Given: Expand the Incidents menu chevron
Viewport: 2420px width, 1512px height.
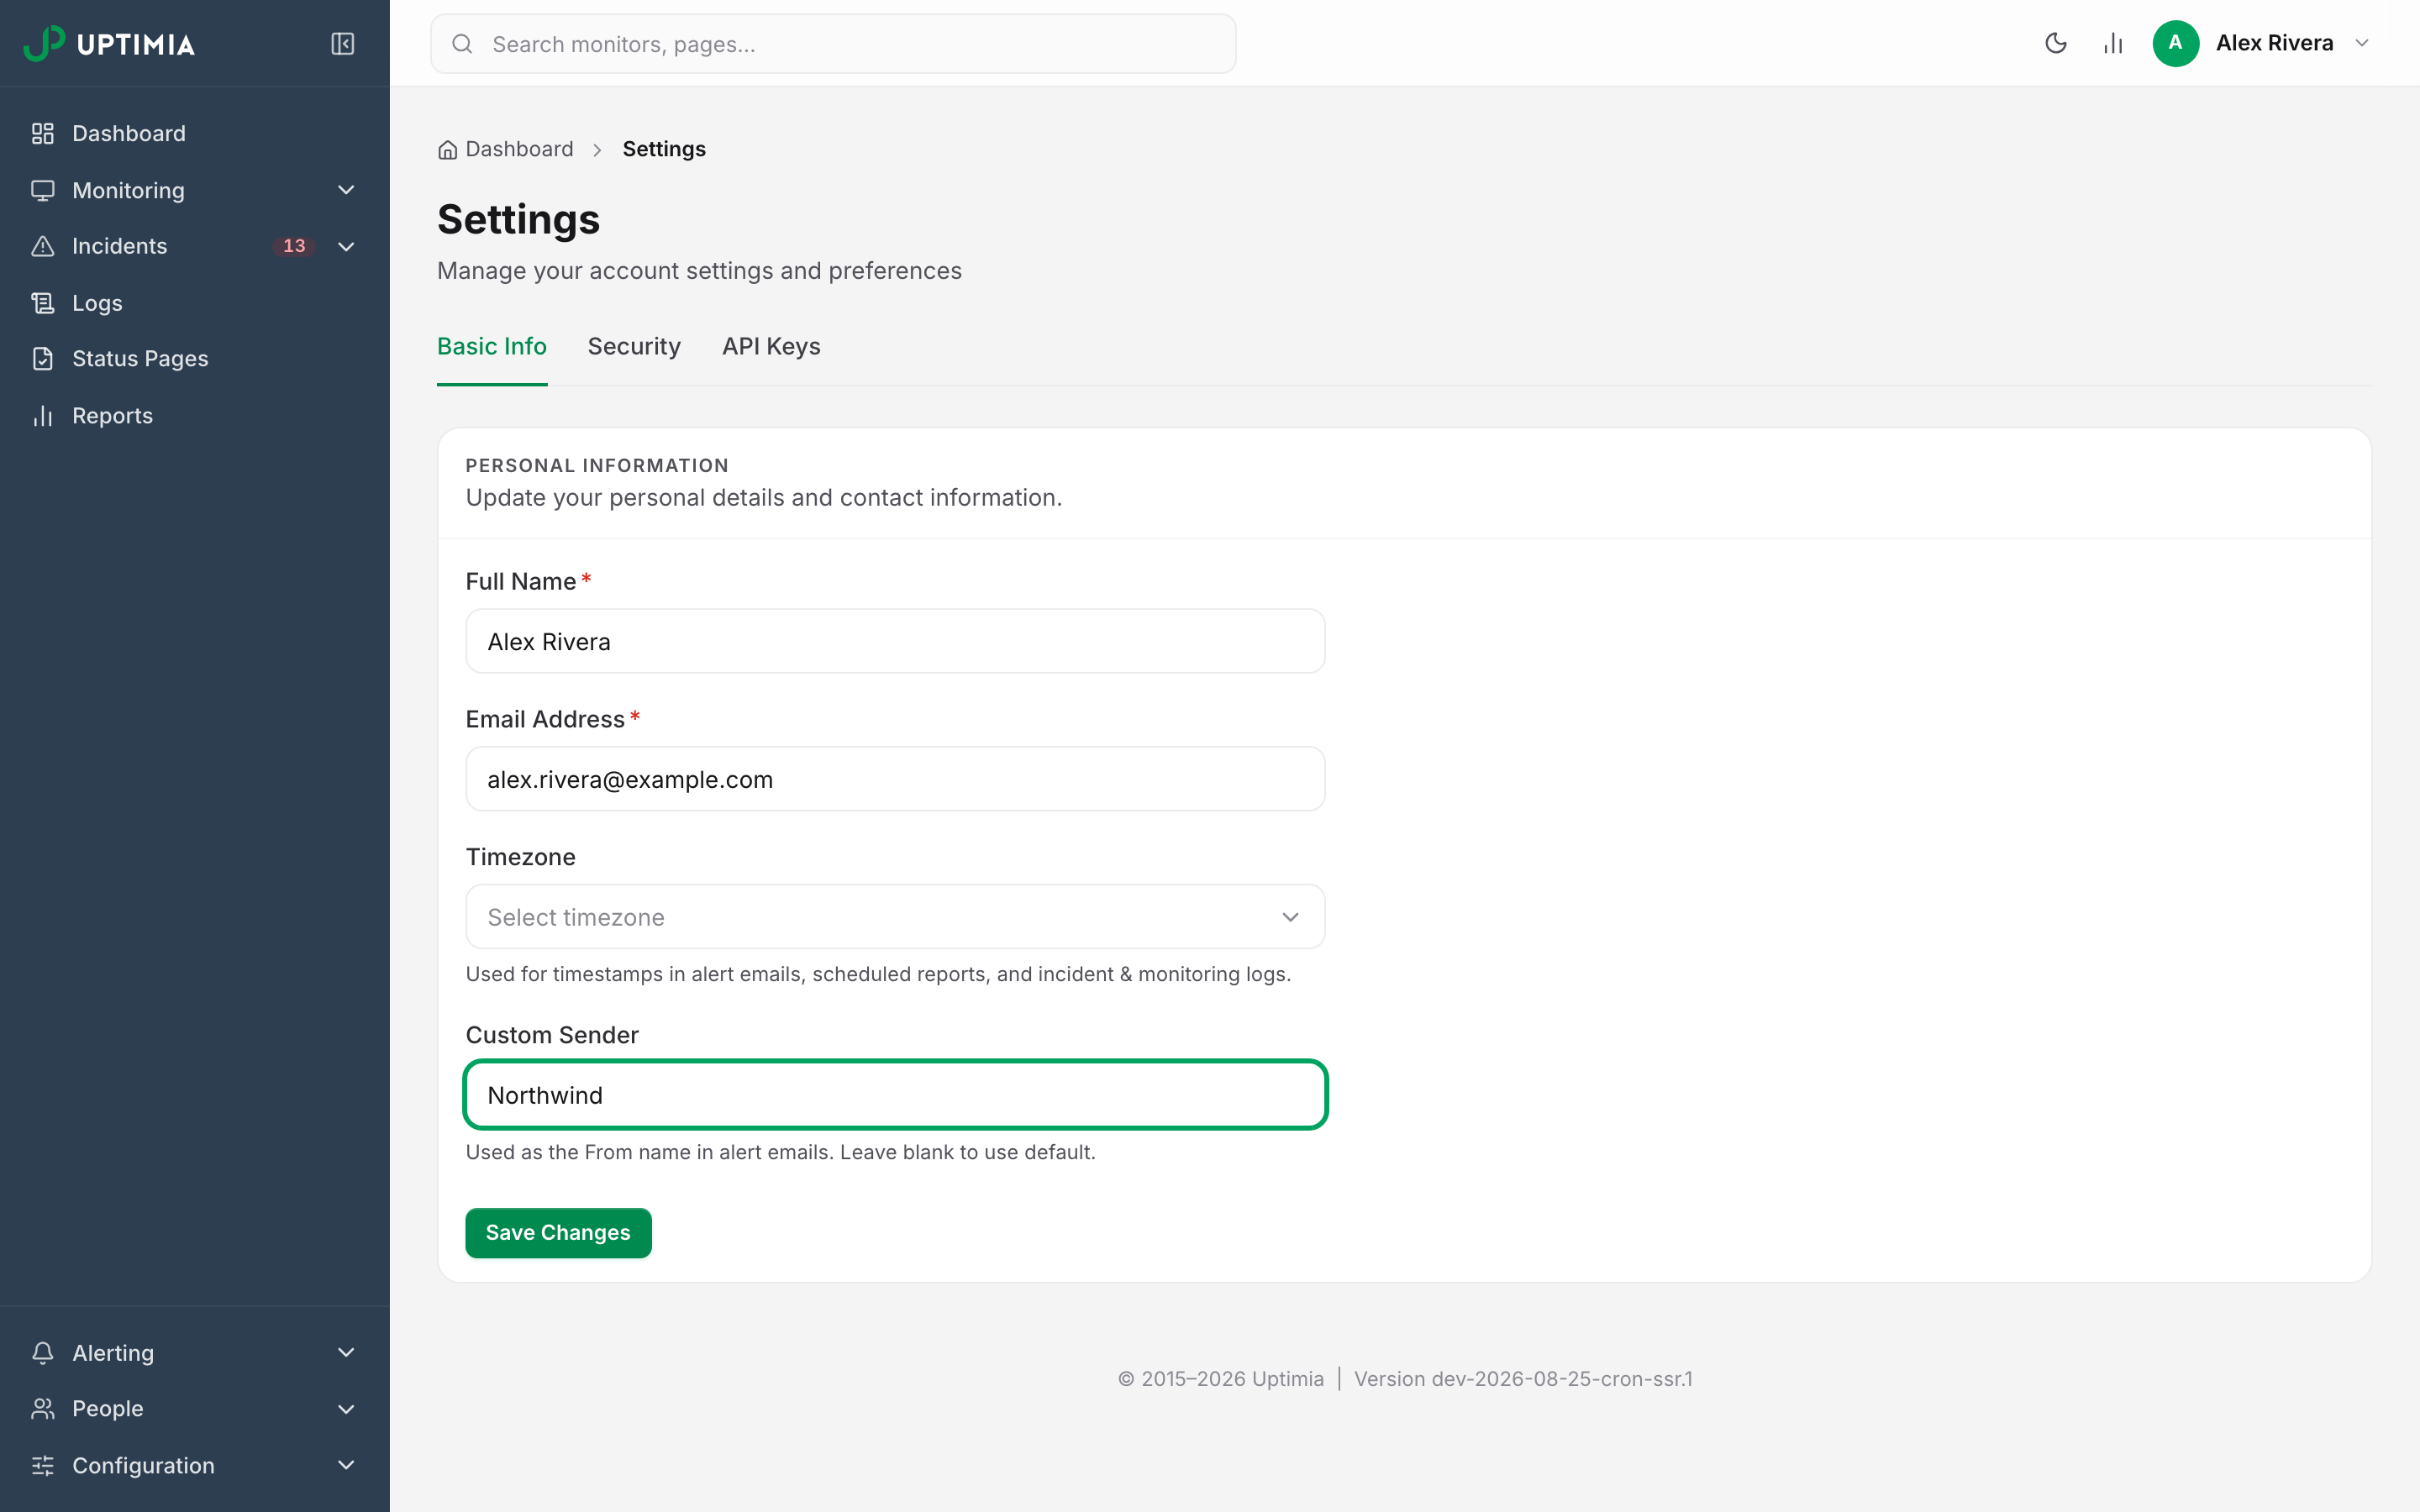Looking at the screenshot, I should pyautogui.click(x=346, y=246).
